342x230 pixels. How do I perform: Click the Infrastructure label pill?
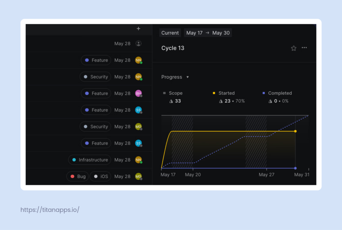pos(90,160)
